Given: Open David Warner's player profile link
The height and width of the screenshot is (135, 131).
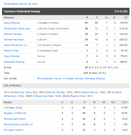Looking at the screenshot, I should tap(12, 23).
